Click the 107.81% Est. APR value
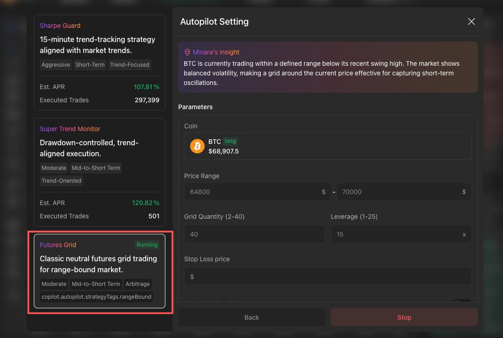Screen dimensions: 503x338 (x=146, y=87)
